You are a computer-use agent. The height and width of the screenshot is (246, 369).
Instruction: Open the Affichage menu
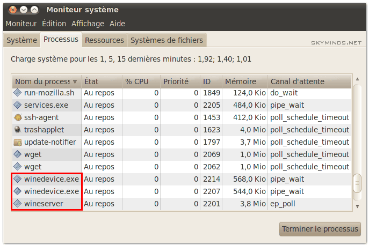88,24
